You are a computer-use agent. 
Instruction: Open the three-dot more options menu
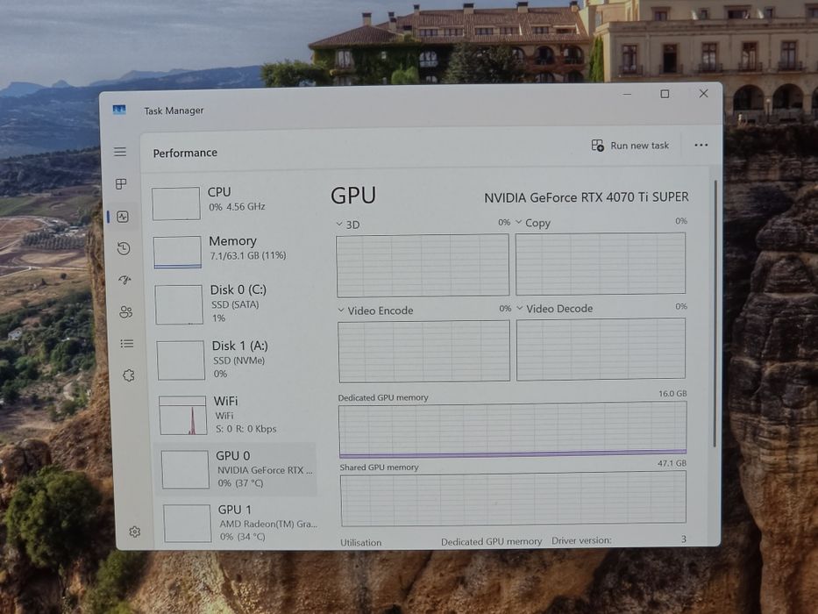[x=701, y=145]
